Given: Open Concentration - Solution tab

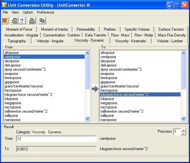Looking at the screenshot, I should coord(61,35).
